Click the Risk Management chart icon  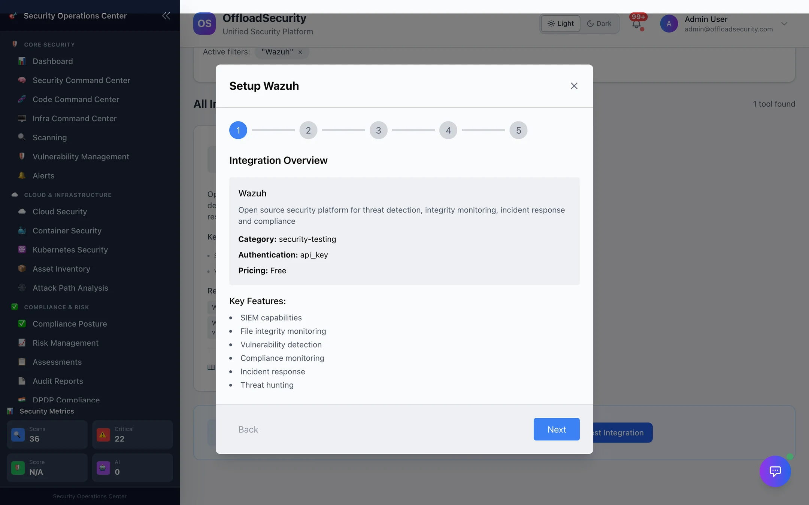coord(22,343)
